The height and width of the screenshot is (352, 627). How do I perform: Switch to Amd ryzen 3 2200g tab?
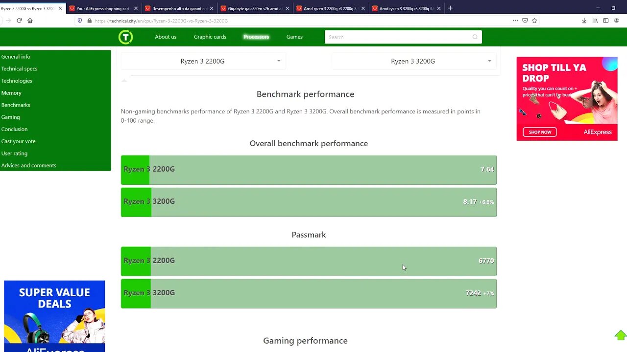click(331, 8)
